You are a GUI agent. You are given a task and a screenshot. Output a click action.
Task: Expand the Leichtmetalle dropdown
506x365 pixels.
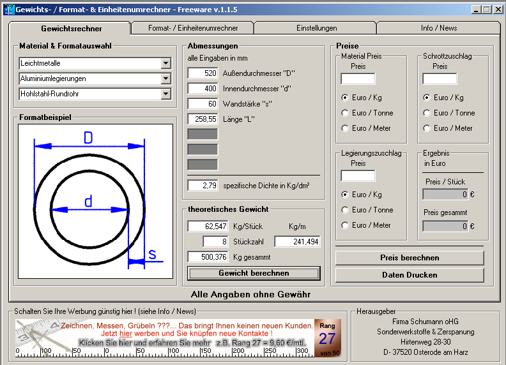[x=166, y=63]
